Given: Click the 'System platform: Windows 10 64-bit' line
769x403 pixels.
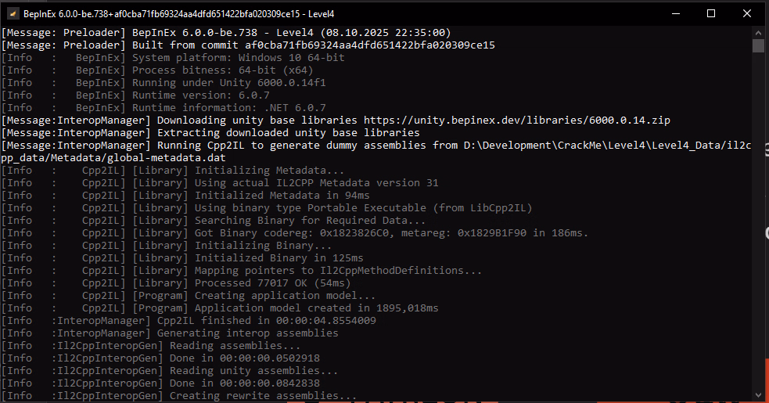Looking at the screenshot, I should click(239, 57).
